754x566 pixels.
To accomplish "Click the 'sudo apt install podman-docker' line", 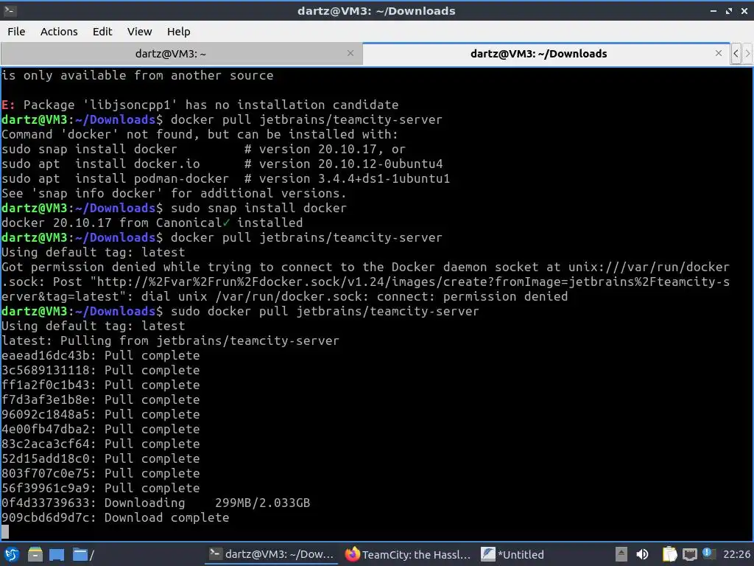I will tap(225, 178).
